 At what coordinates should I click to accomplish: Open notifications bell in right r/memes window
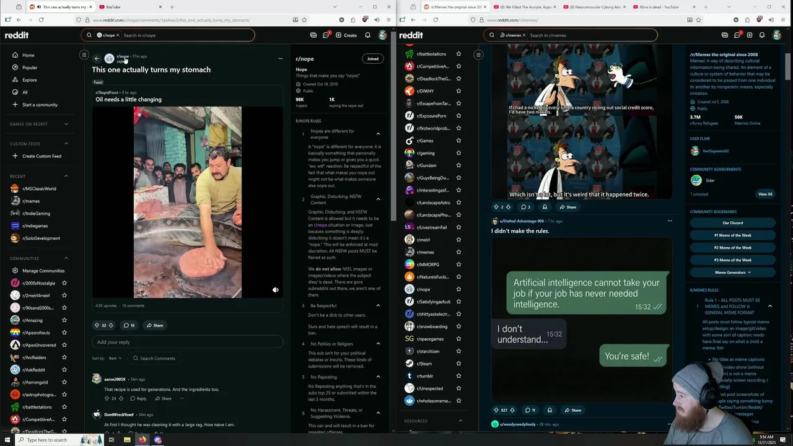[x=762, y=35]
